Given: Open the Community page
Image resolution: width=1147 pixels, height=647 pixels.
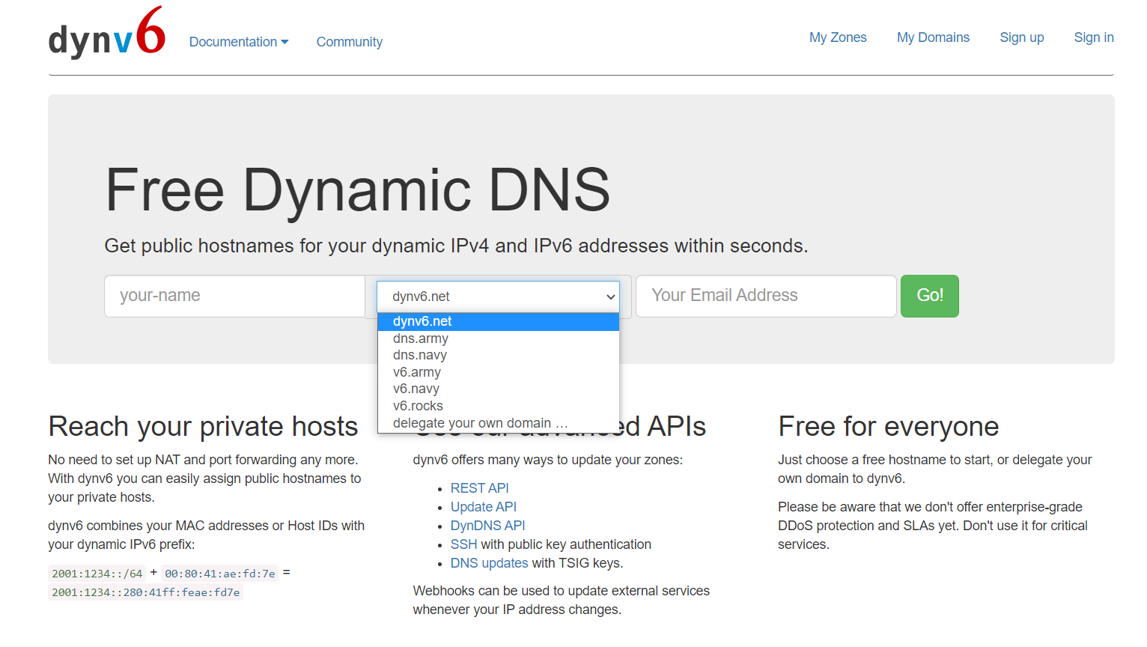Looking at the screenshot, I should [349, 42].
